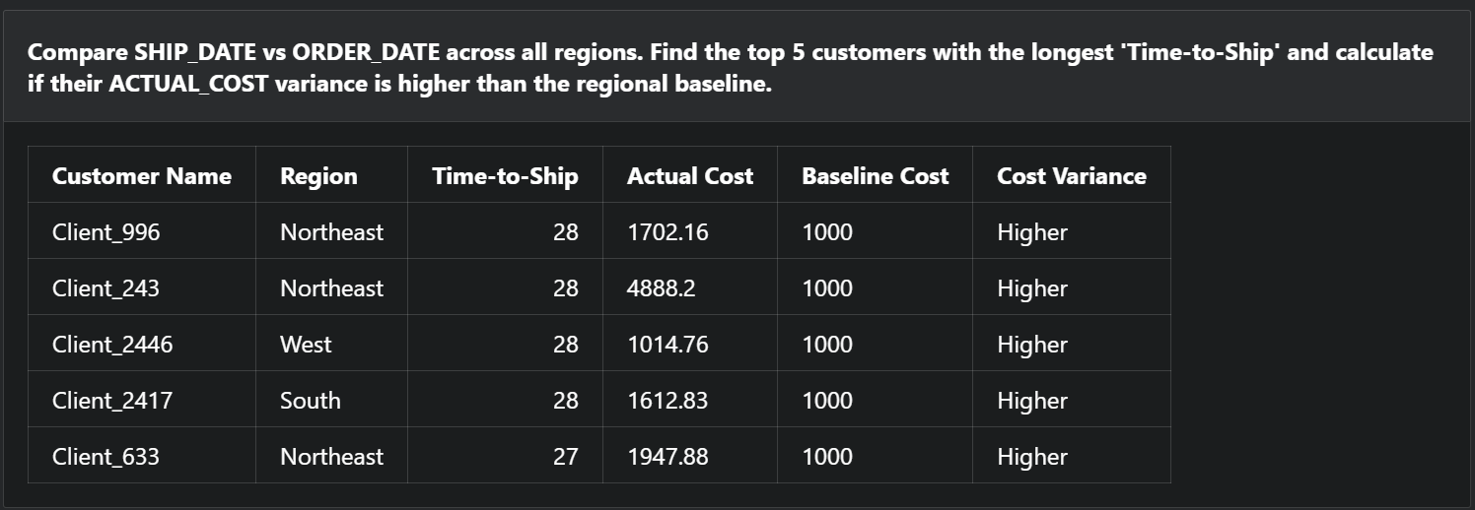This screenshot has width=1475, height=510.
Task: Click the Client_2417 customer cell
Action: (x=112, y=401)
